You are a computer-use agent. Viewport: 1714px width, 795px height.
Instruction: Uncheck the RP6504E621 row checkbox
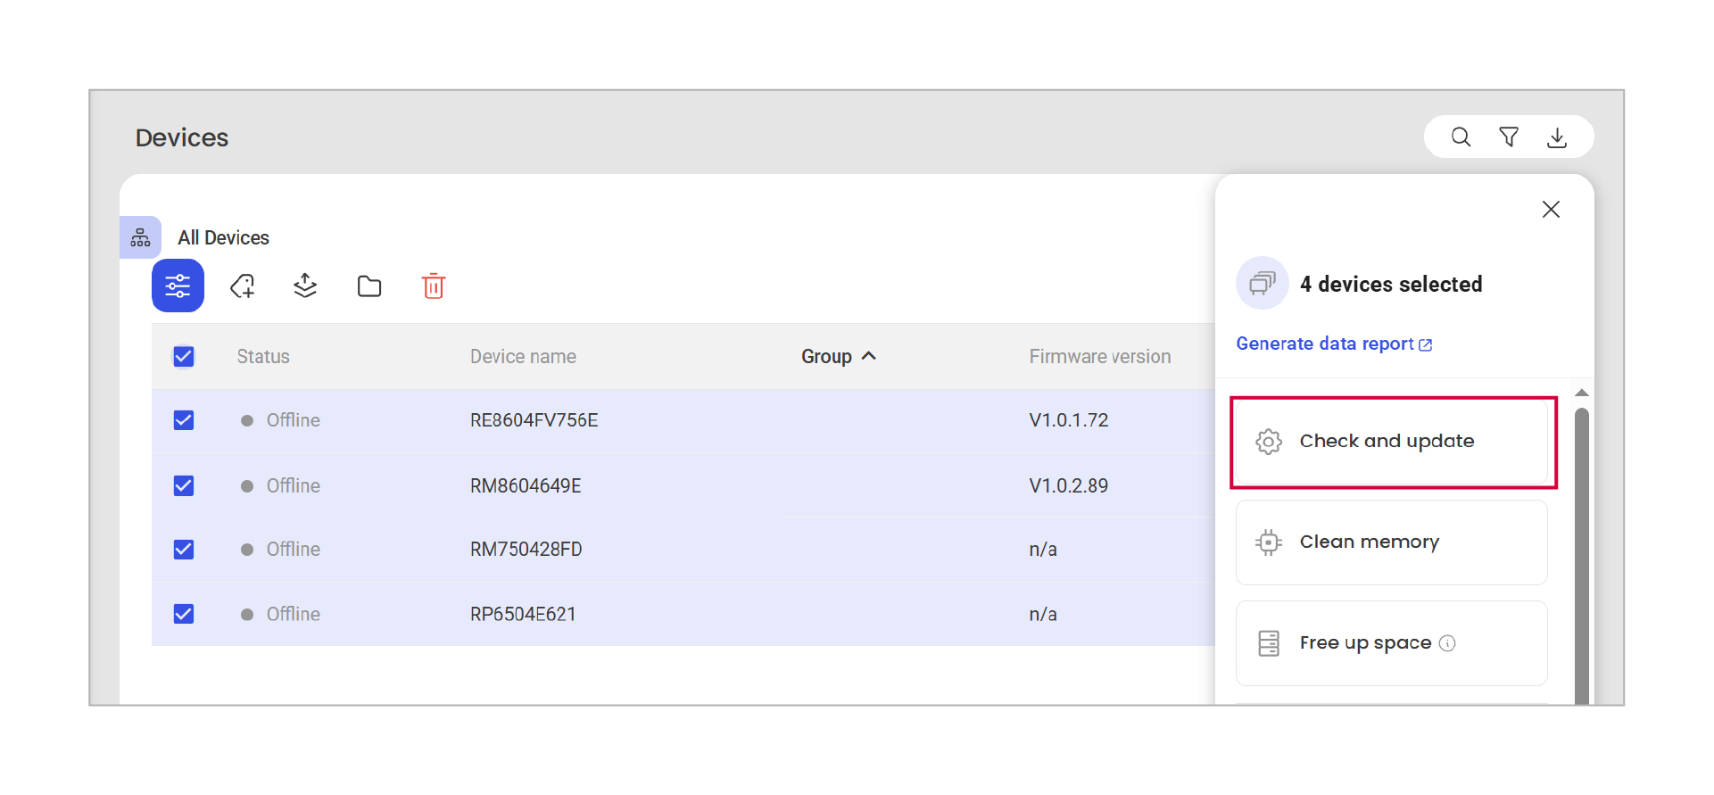184,614
